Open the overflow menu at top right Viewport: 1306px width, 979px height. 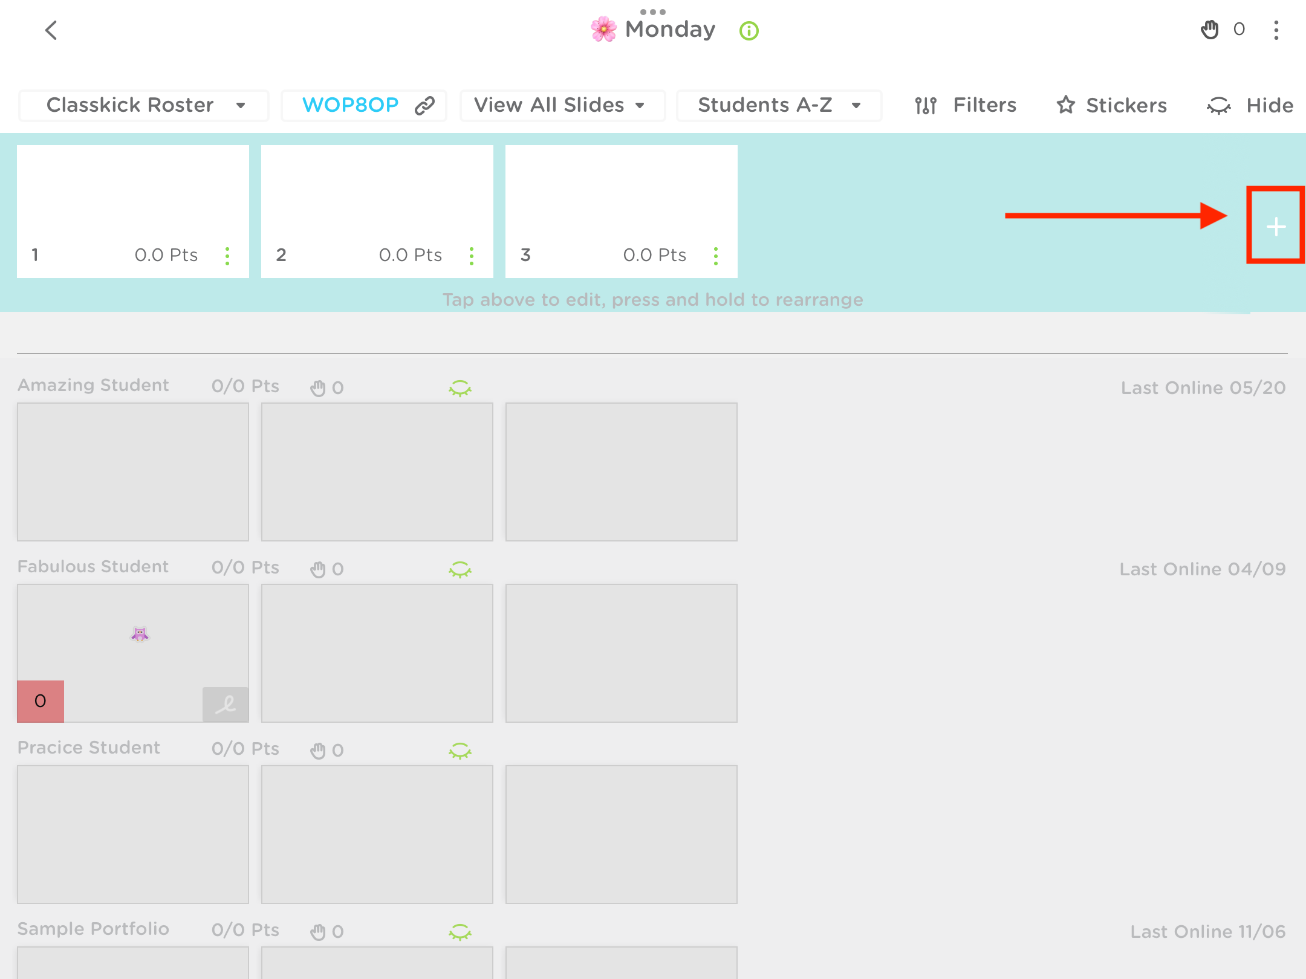pyautogui.click(x=1276, y=30)
